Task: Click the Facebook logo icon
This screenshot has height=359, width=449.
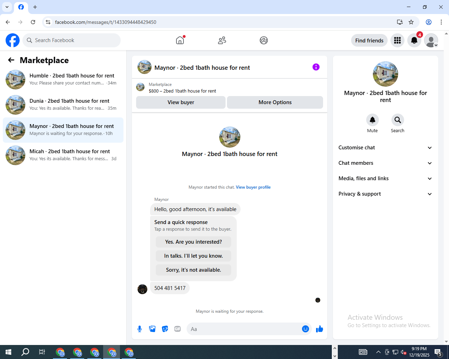Action: coord(13,40)
